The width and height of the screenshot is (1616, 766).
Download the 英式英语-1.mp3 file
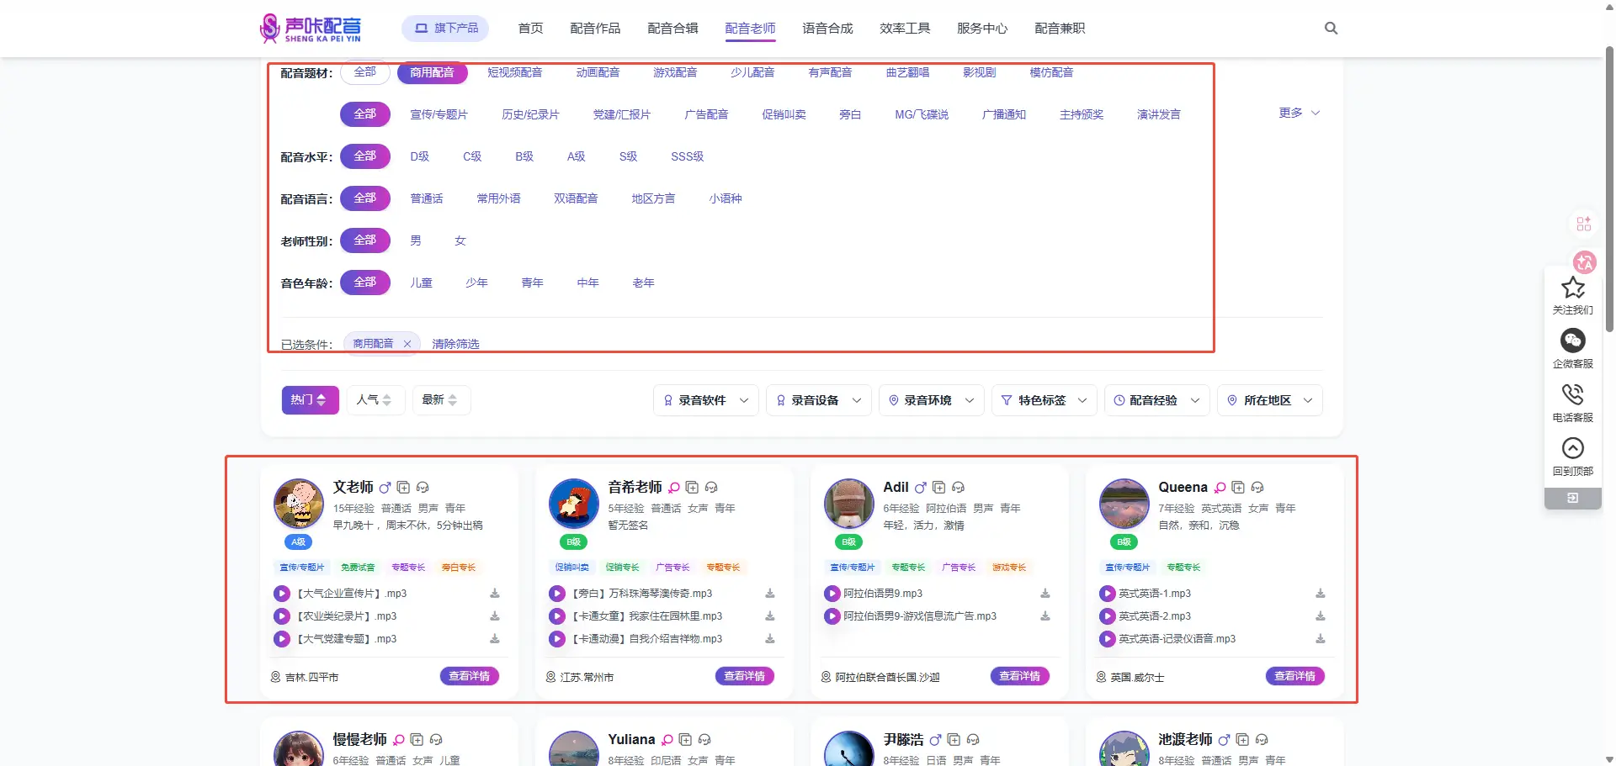1320,594
